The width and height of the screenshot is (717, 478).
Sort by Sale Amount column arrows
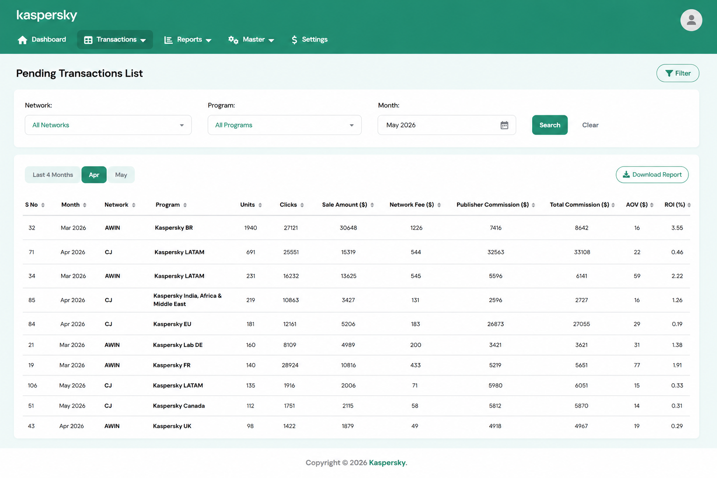[372, 205]
